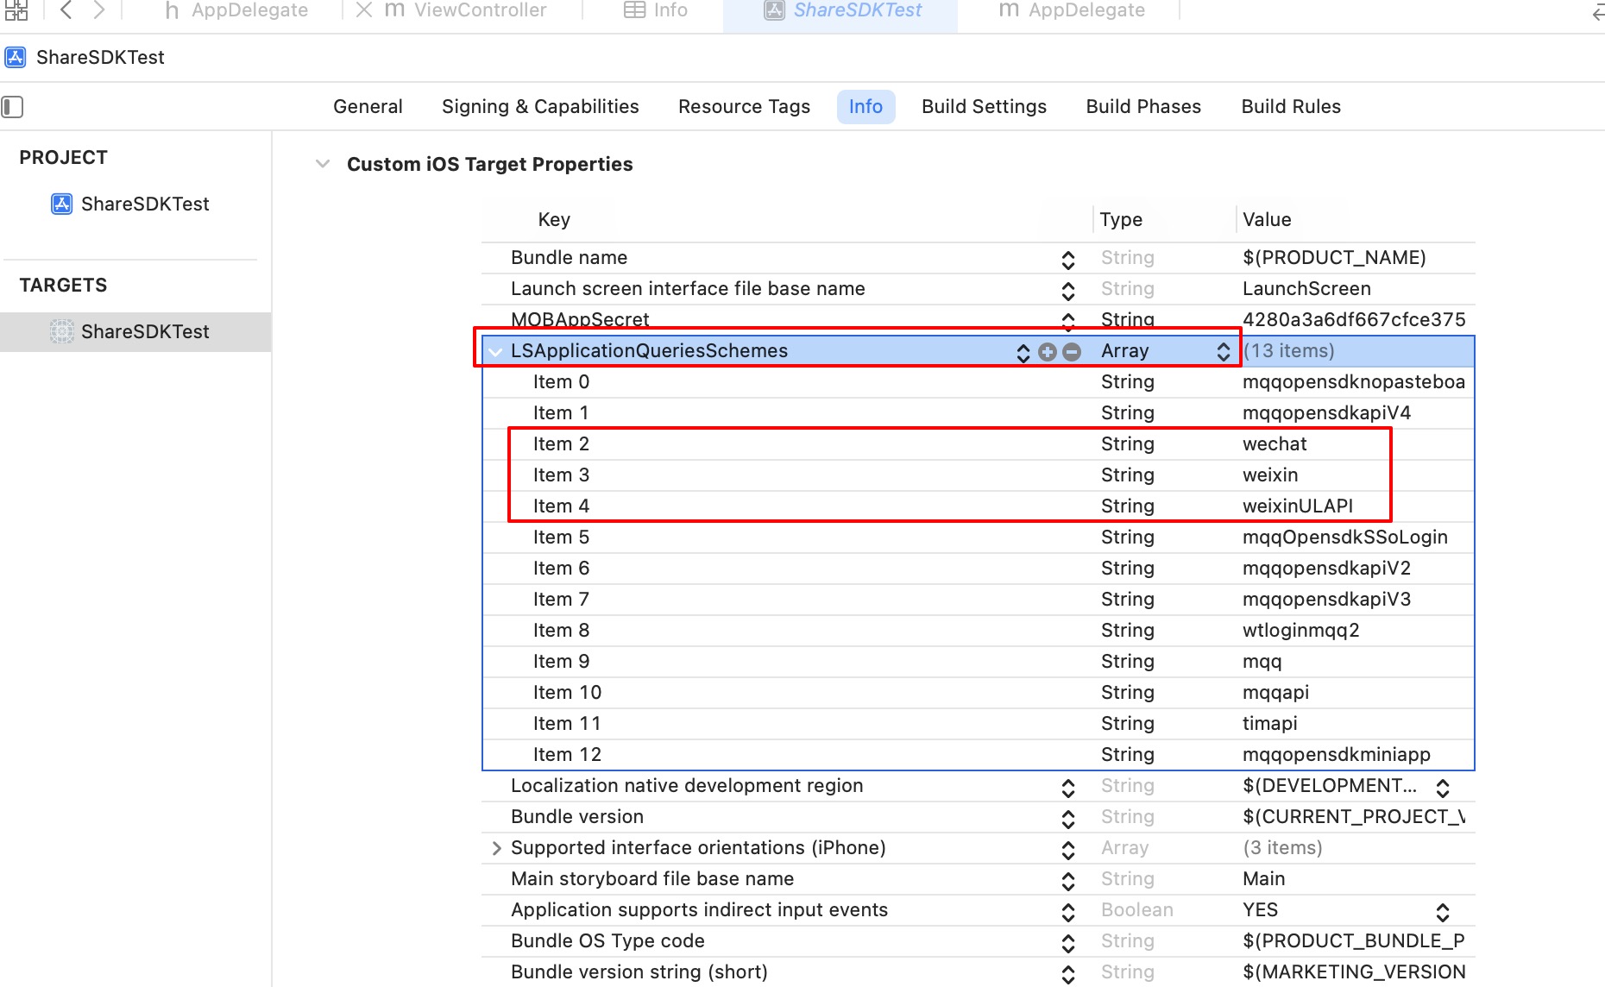The image size is (1605, 987).
Task: Open key stepper for Launch screen interface row
Action: (x=1068, y=290)
